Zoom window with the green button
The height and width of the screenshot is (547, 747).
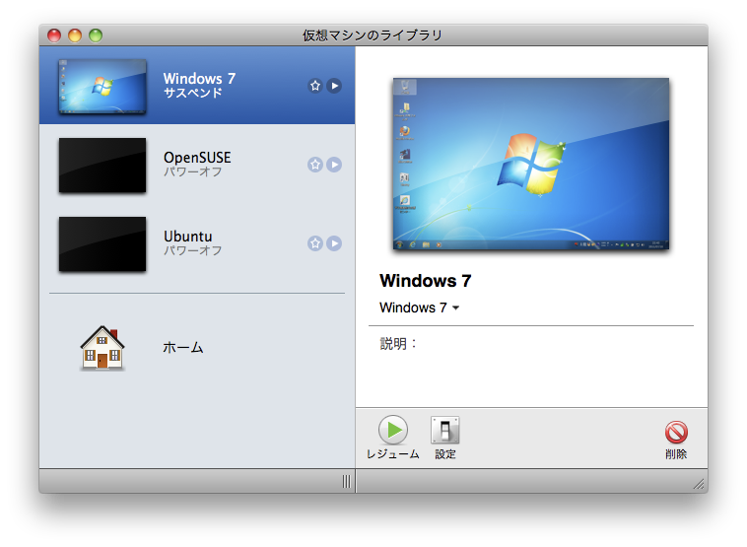96,35
